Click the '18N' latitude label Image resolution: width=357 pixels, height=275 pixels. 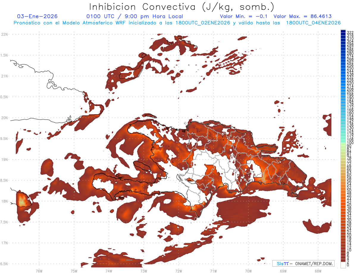pyautogui.click(x=4, y=201)
